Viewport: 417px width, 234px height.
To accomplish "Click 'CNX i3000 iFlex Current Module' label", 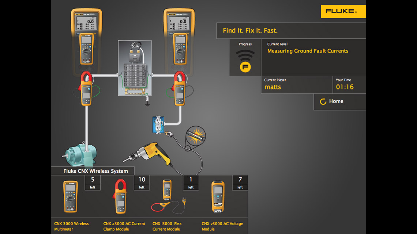I will pos(167,226).
